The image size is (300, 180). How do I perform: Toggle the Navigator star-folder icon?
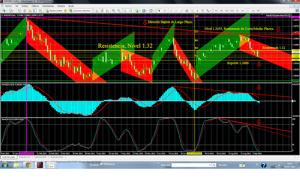point(30,11)
